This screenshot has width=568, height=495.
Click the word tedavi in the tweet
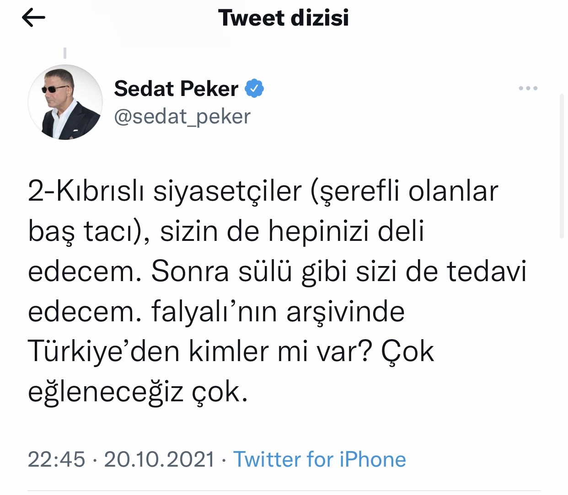pos(487,271)
